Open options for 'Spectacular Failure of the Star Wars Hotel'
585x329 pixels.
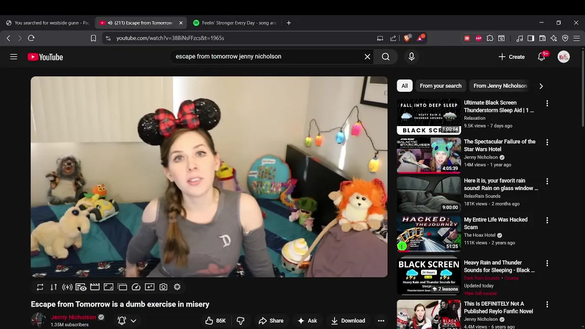pyautogui.click(x=547, y=142)
